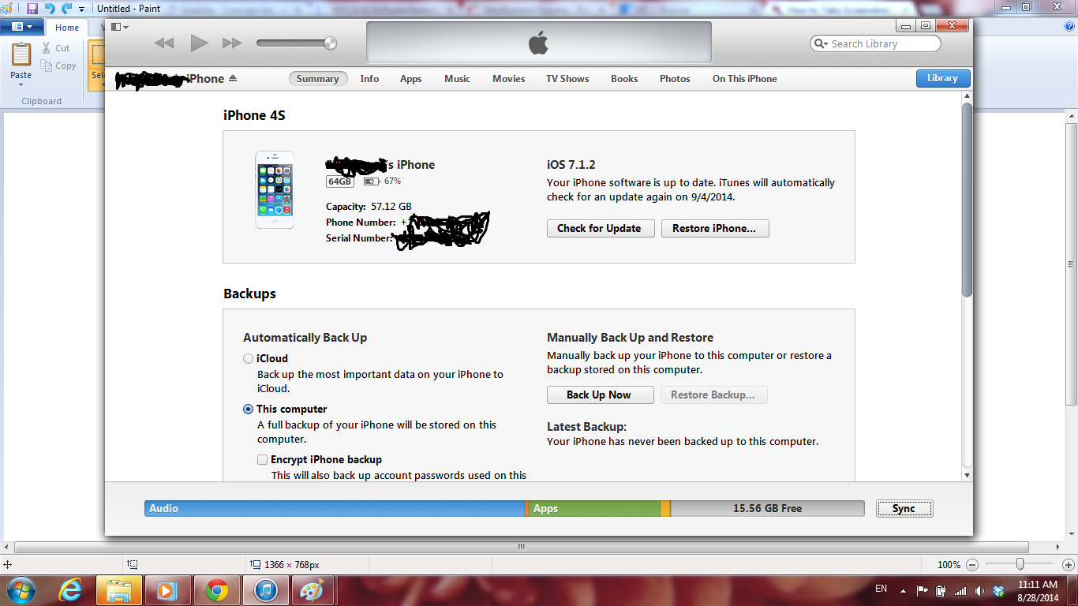Click the green Apps storage segment
The width and height of the screenshot is (1078, 606).
(594, 509)
